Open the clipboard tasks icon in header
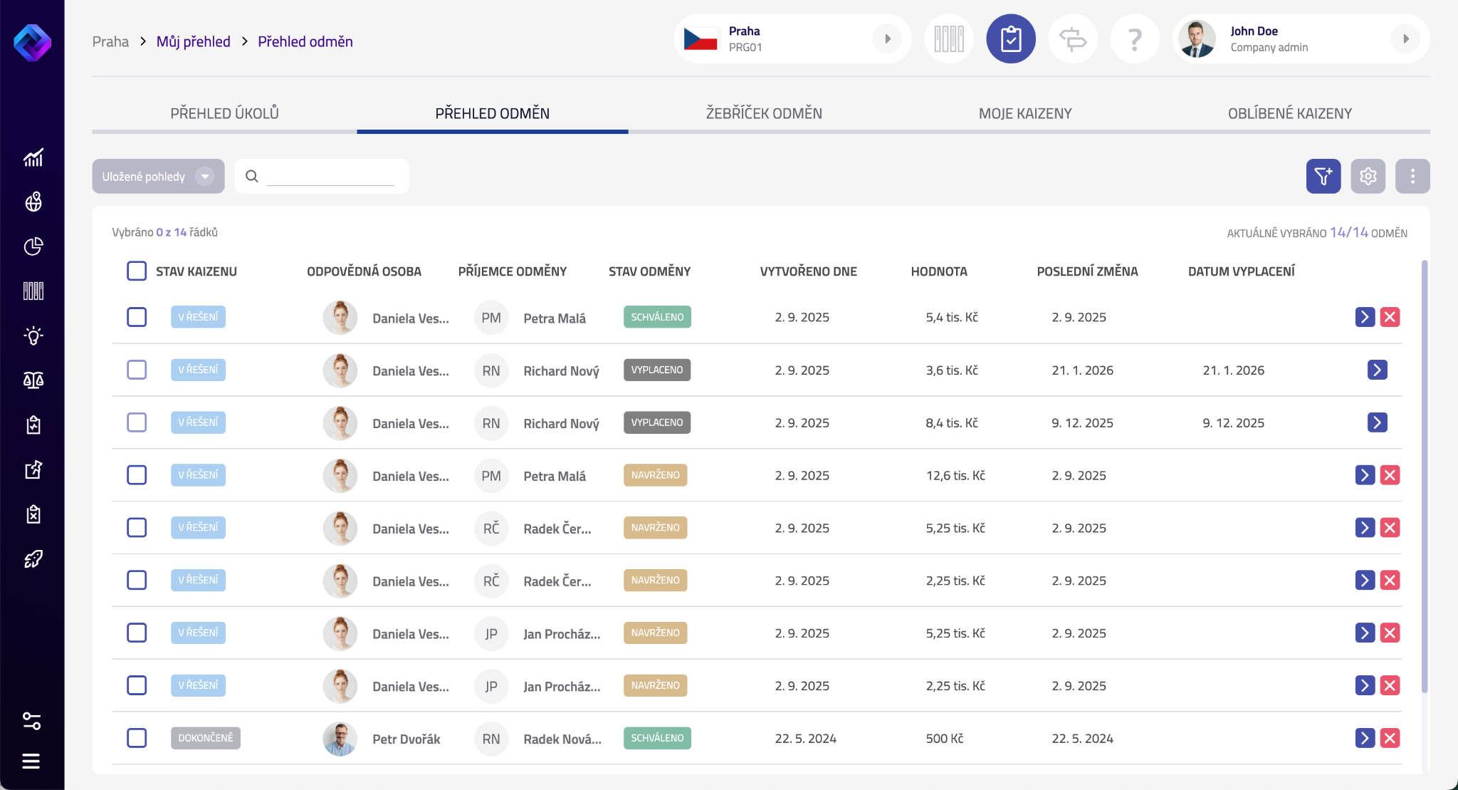 click(x=1010, y=39)
